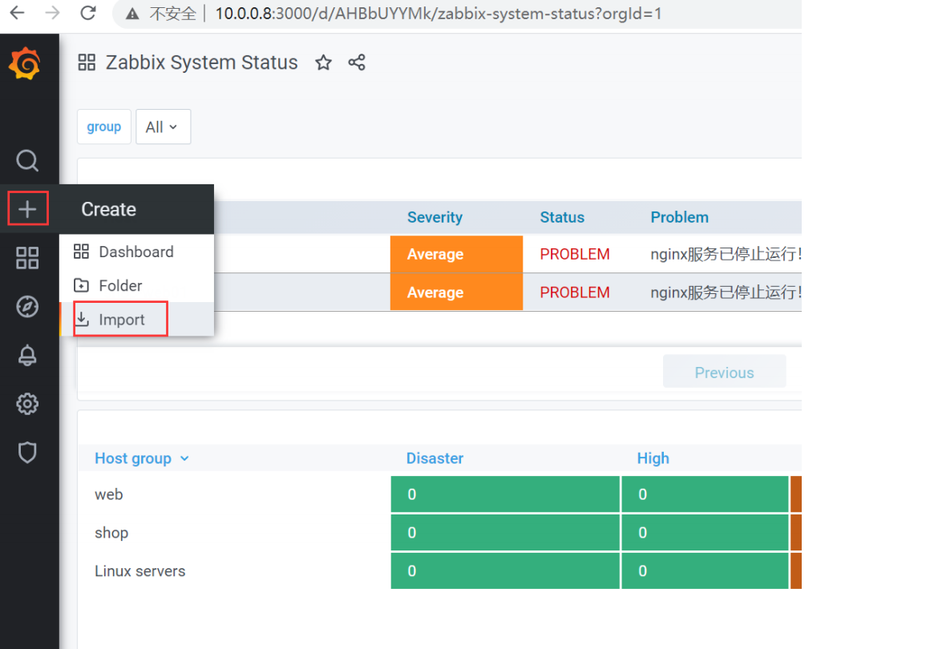
Task: Click the first Average severity cell
Action: tap(456, 254)
